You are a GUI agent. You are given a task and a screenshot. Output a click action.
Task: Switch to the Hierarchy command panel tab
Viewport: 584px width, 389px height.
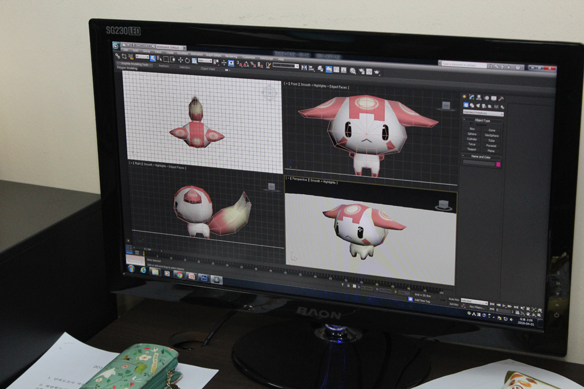[479, 98]
